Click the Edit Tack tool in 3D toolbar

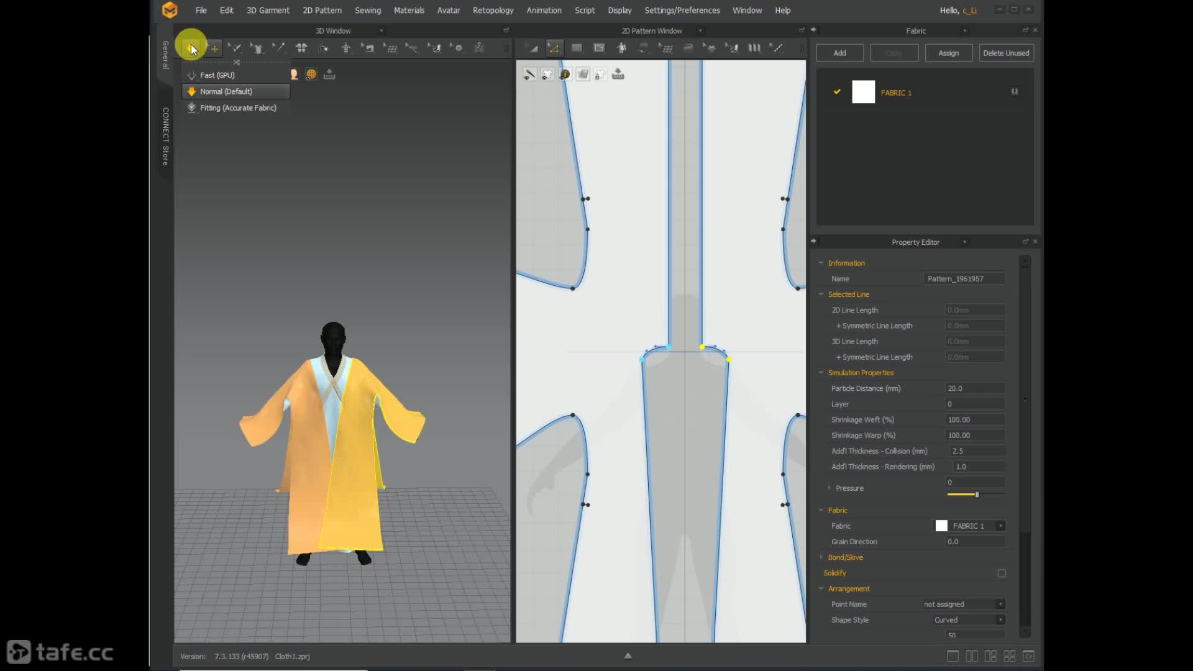pyautogui.click(x=412, y=48)
